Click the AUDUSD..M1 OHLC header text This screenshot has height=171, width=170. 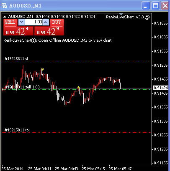point(52,17)
